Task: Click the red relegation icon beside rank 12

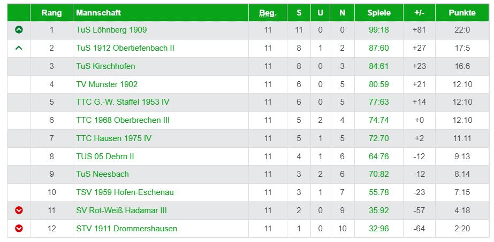Action: [x=19, y=229]
